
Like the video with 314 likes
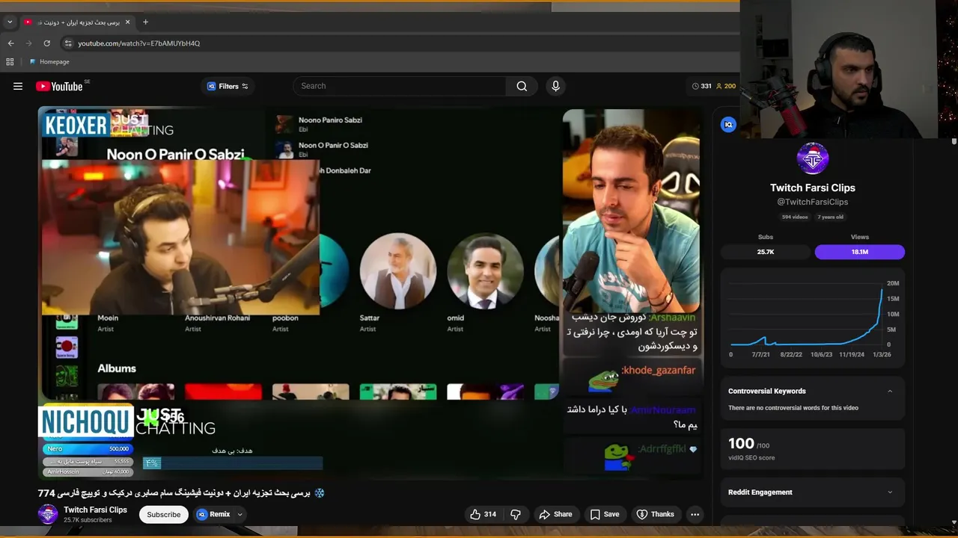[x=483, y=514]
